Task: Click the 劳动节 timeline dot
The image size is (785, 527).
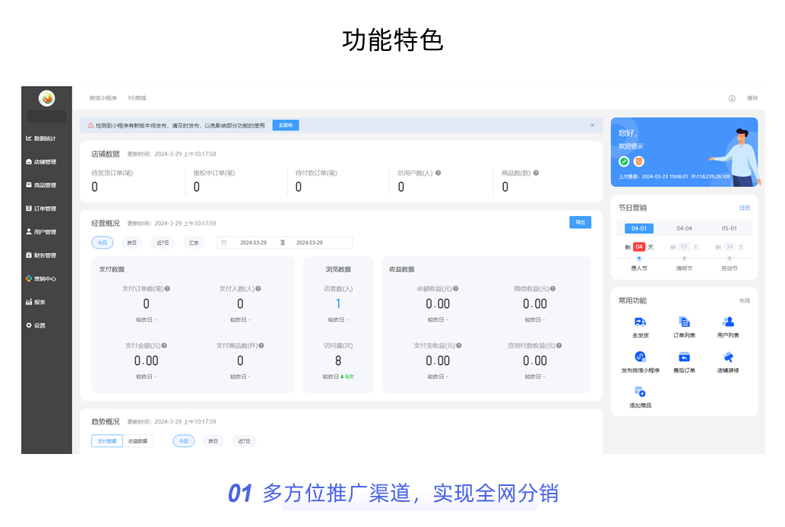Action: (729, 259)
